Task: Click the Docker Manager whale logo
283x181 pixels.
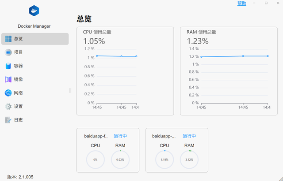Action: pos(34,11)
